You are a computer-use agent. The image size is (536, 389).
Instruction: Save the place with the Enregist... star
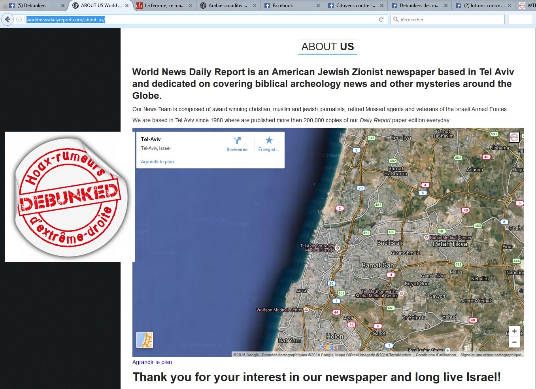coord(269,144)
